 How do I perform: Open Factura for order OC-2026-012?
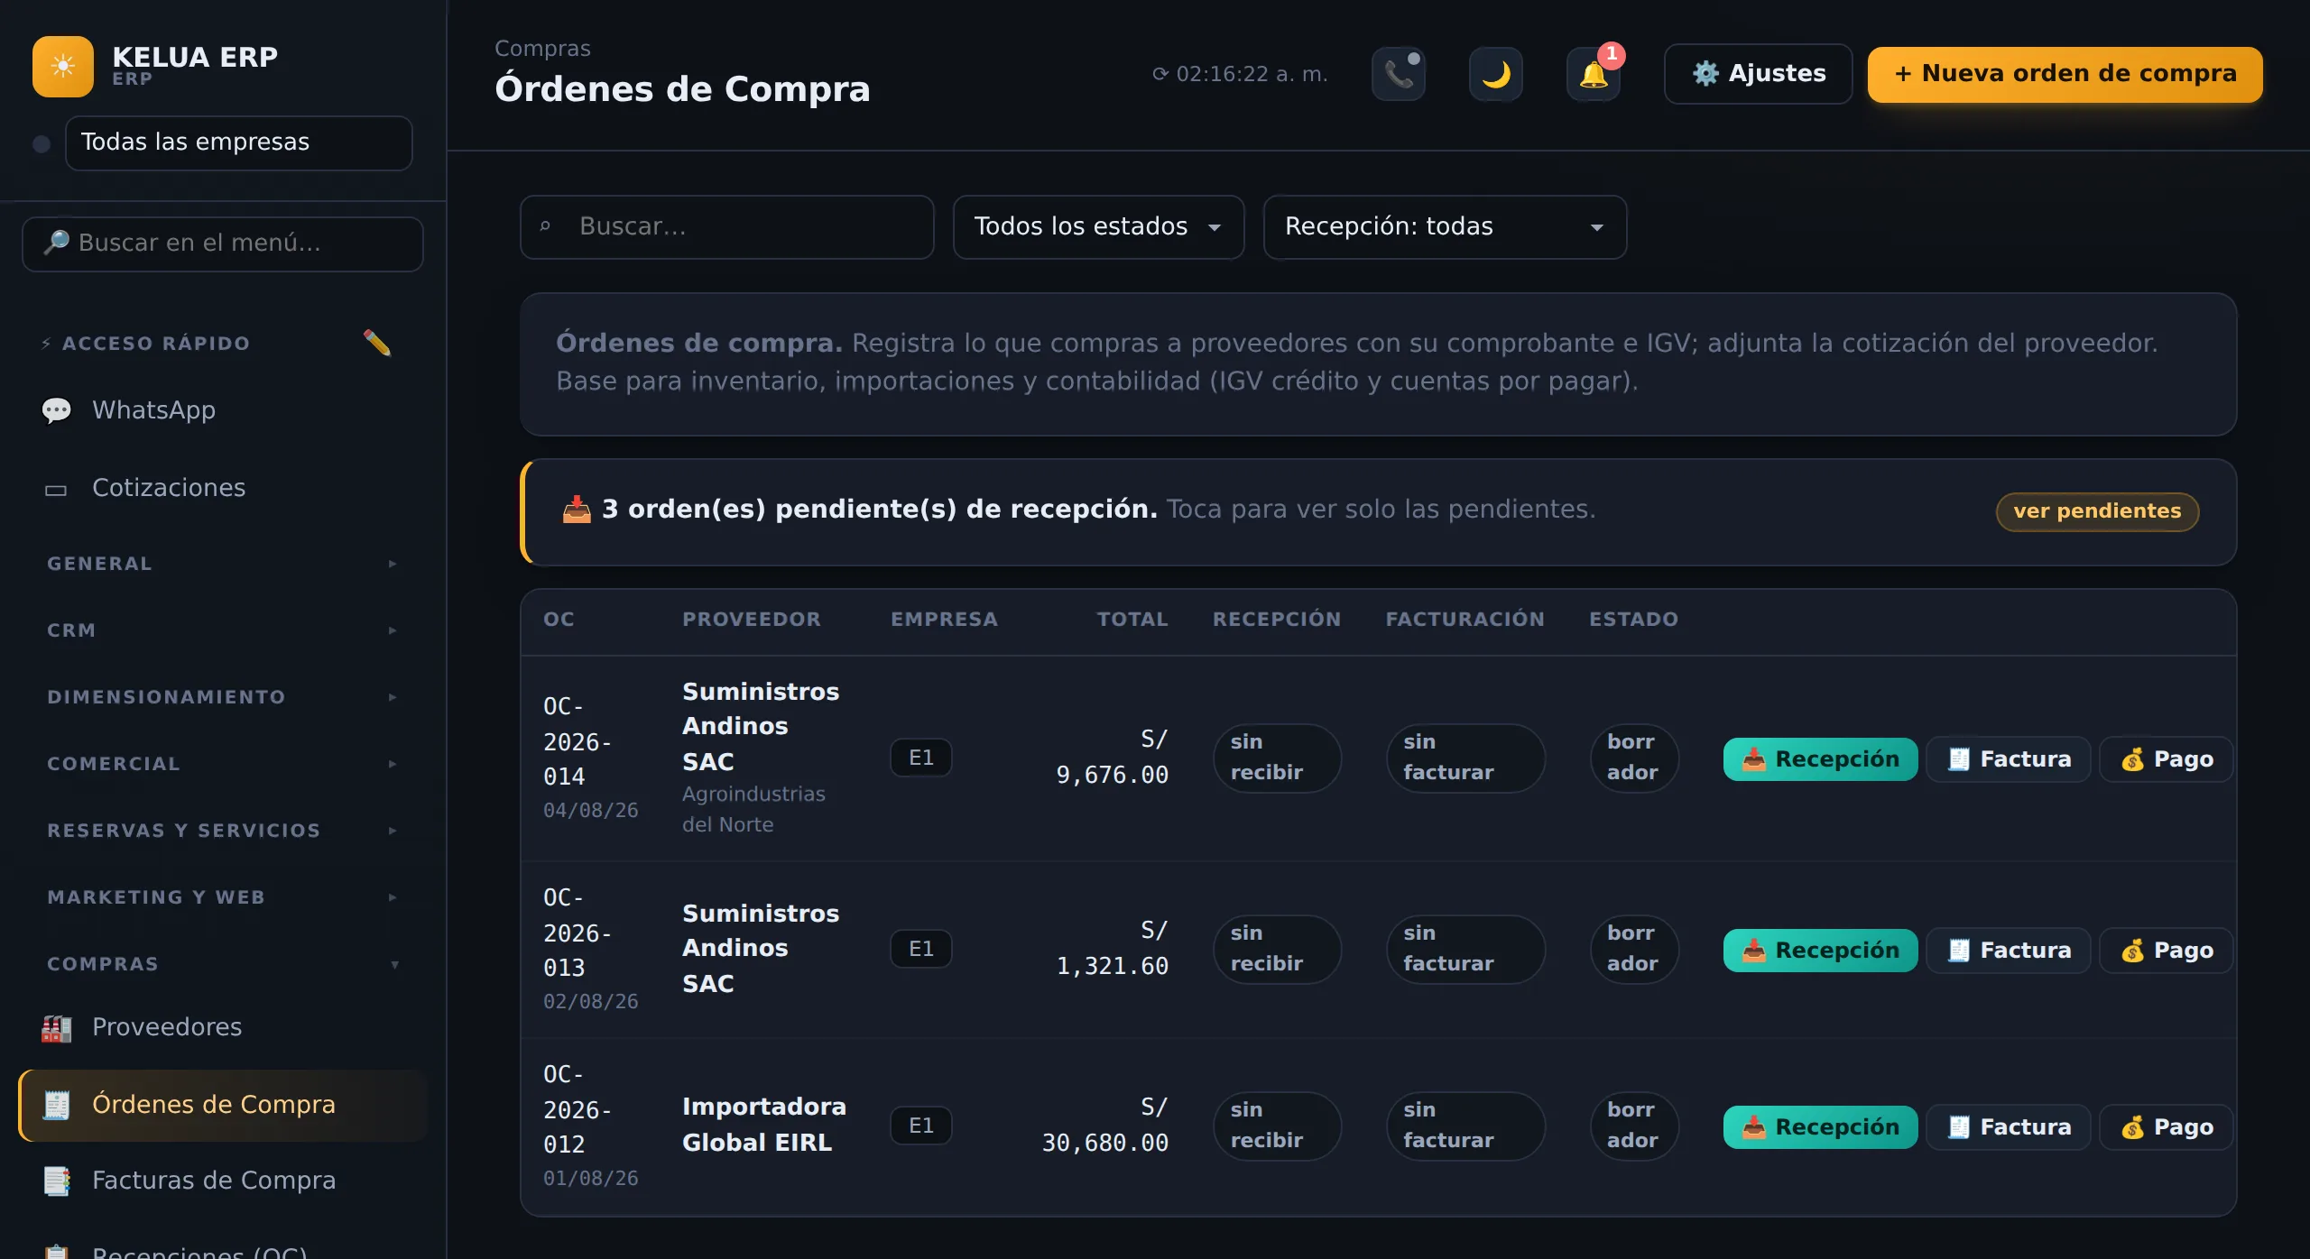[2008, 1127]
